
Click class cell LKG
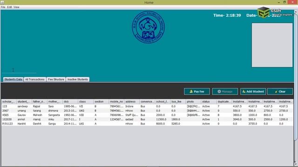[x=81, y=124]
